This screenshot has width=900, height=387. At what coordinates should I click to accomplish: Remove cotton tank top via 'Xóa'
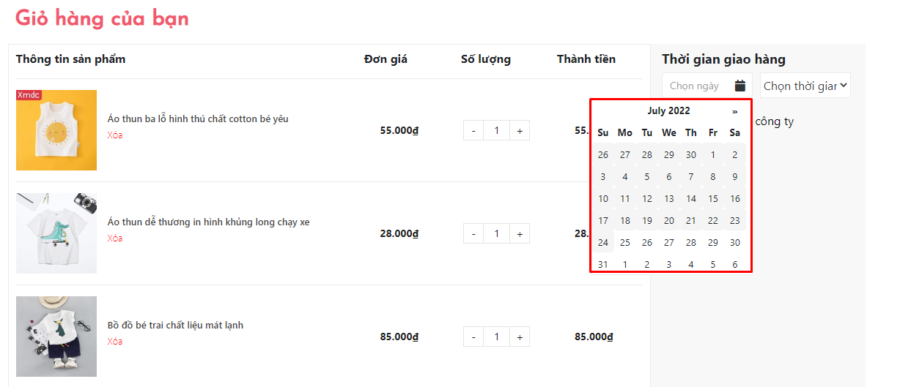[x=115, y=135]
